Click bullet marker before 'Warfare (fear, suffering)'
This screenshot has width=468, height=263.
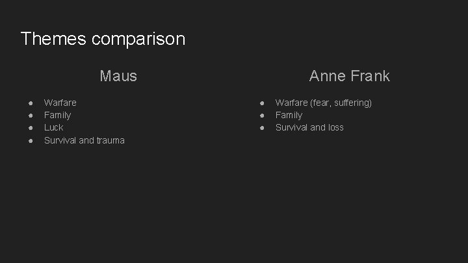pos(261,103)
